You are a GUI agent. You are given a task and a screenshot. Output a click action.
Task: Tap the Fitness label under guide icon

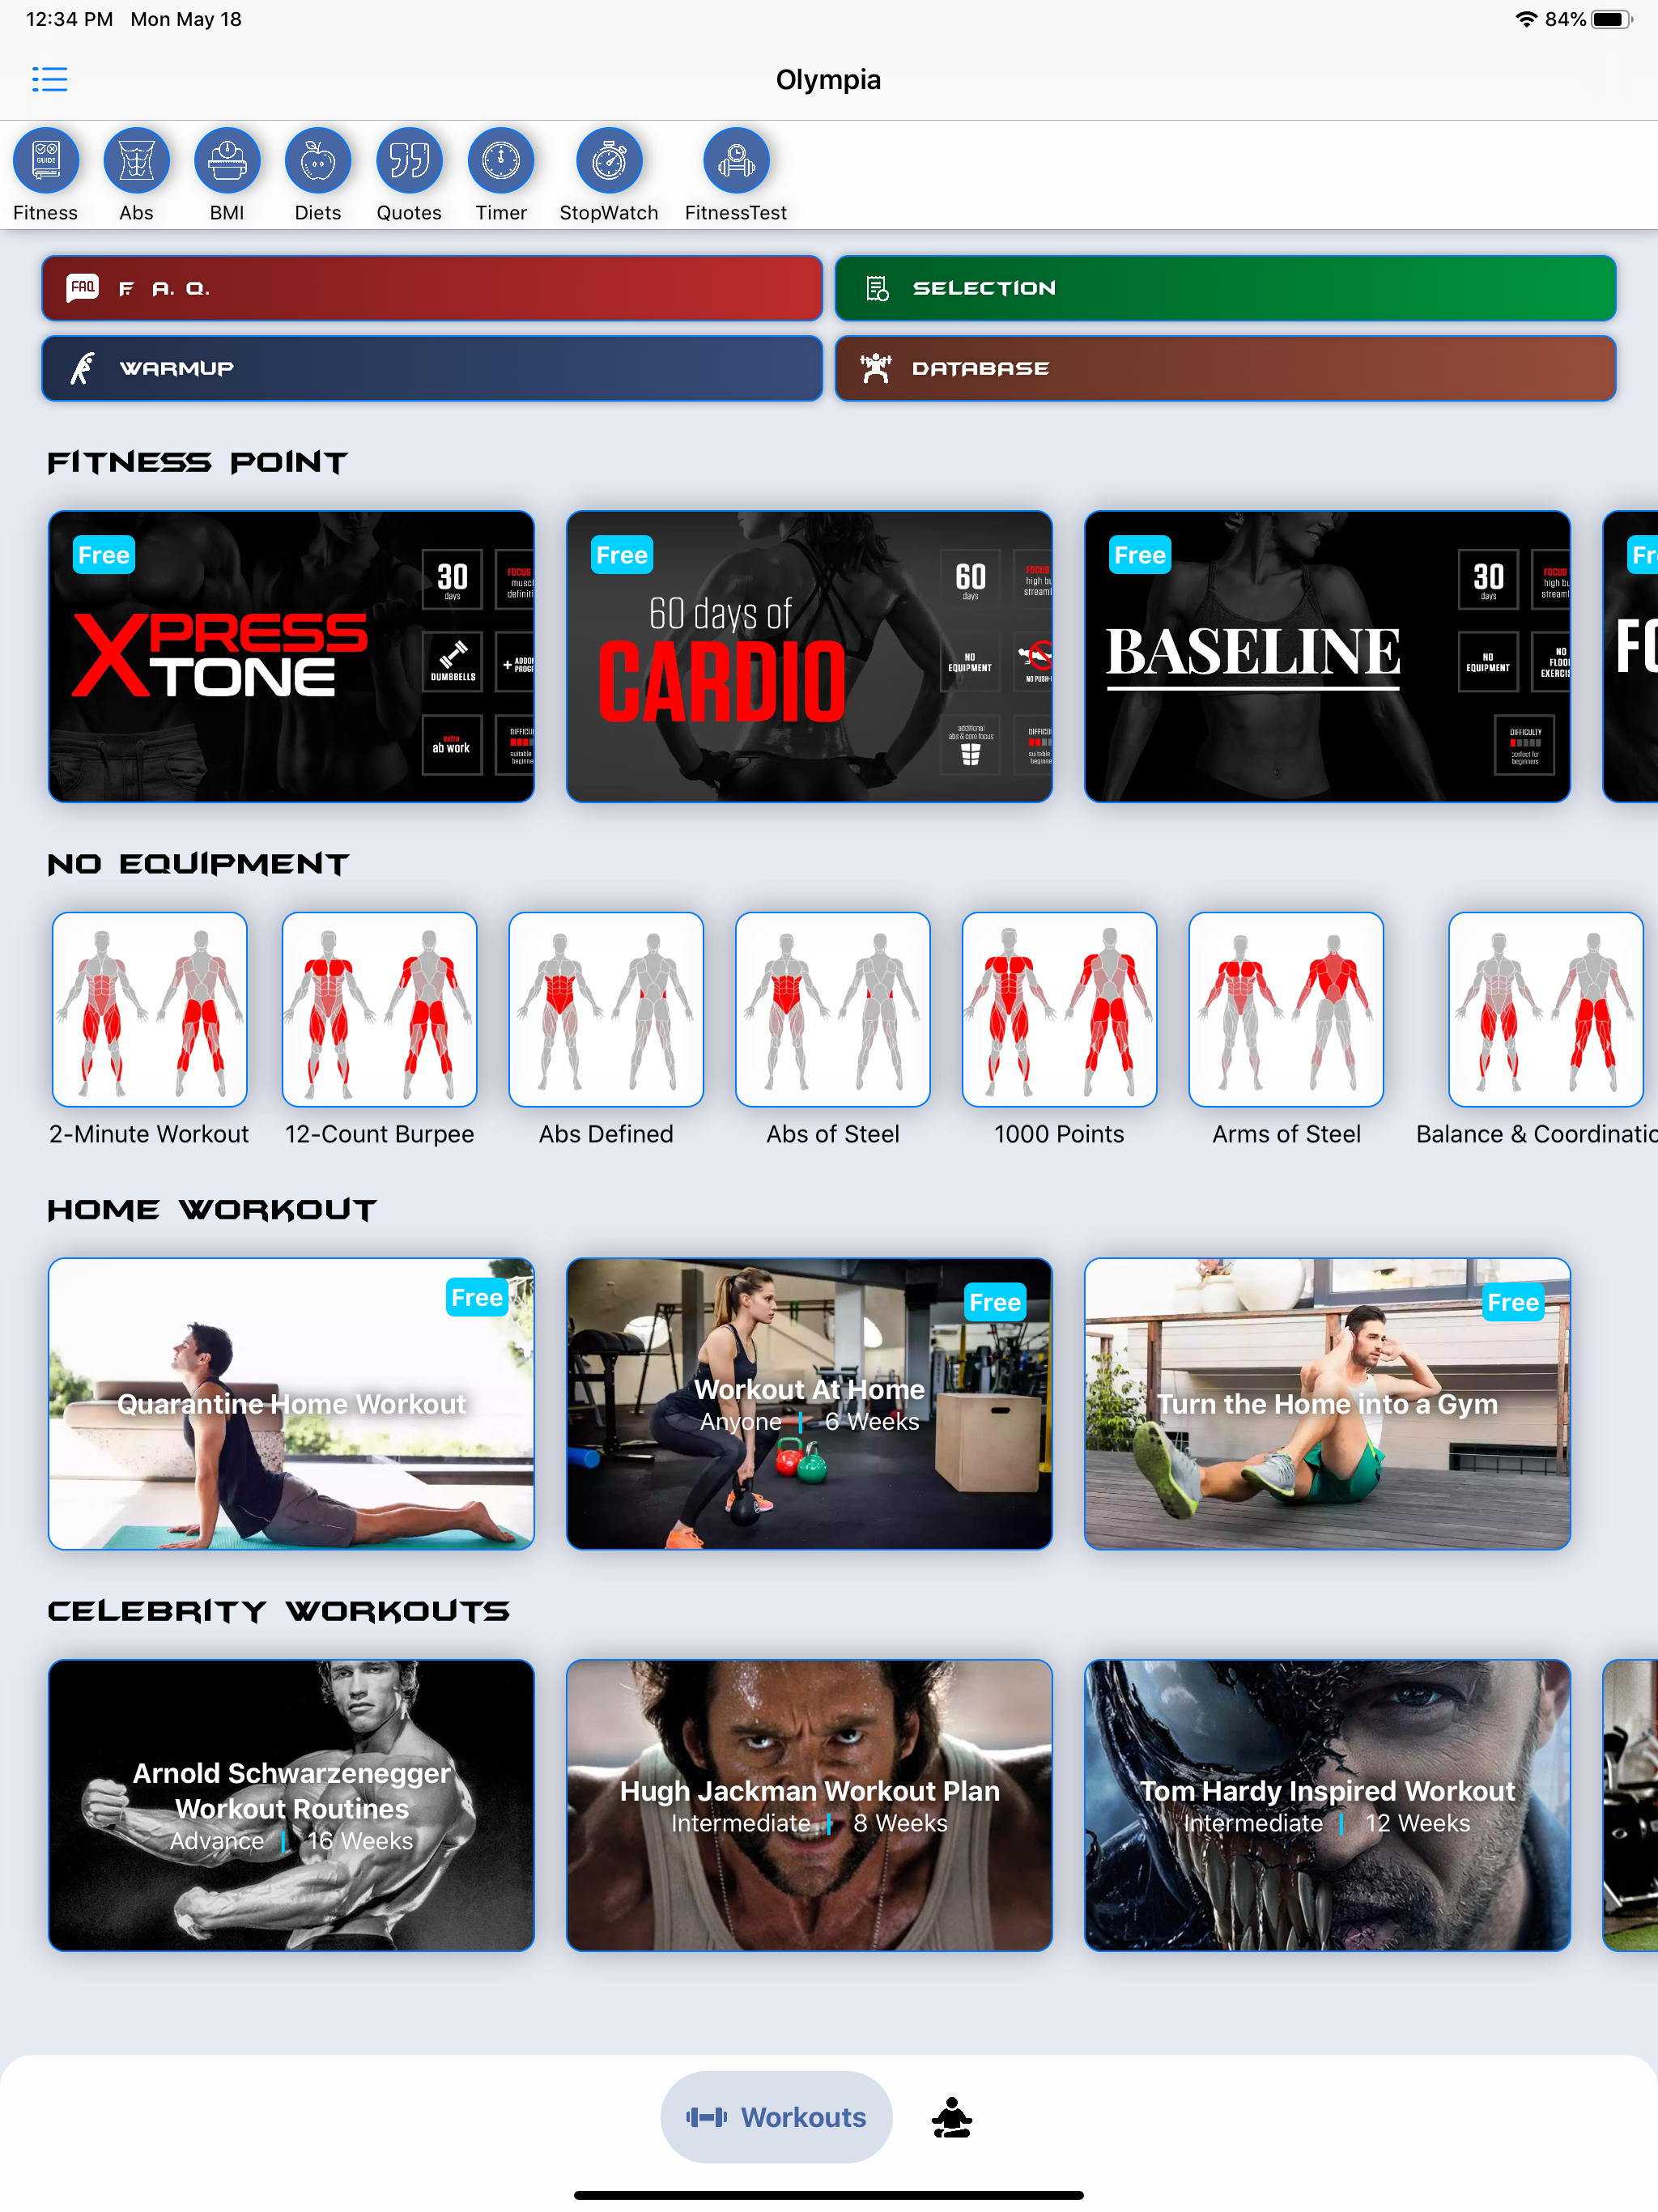coord(45,212)
